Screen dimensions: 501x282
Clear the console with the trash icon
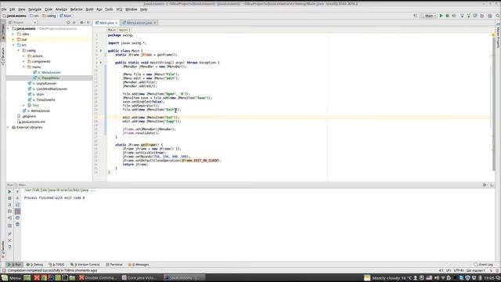(17, 225)
